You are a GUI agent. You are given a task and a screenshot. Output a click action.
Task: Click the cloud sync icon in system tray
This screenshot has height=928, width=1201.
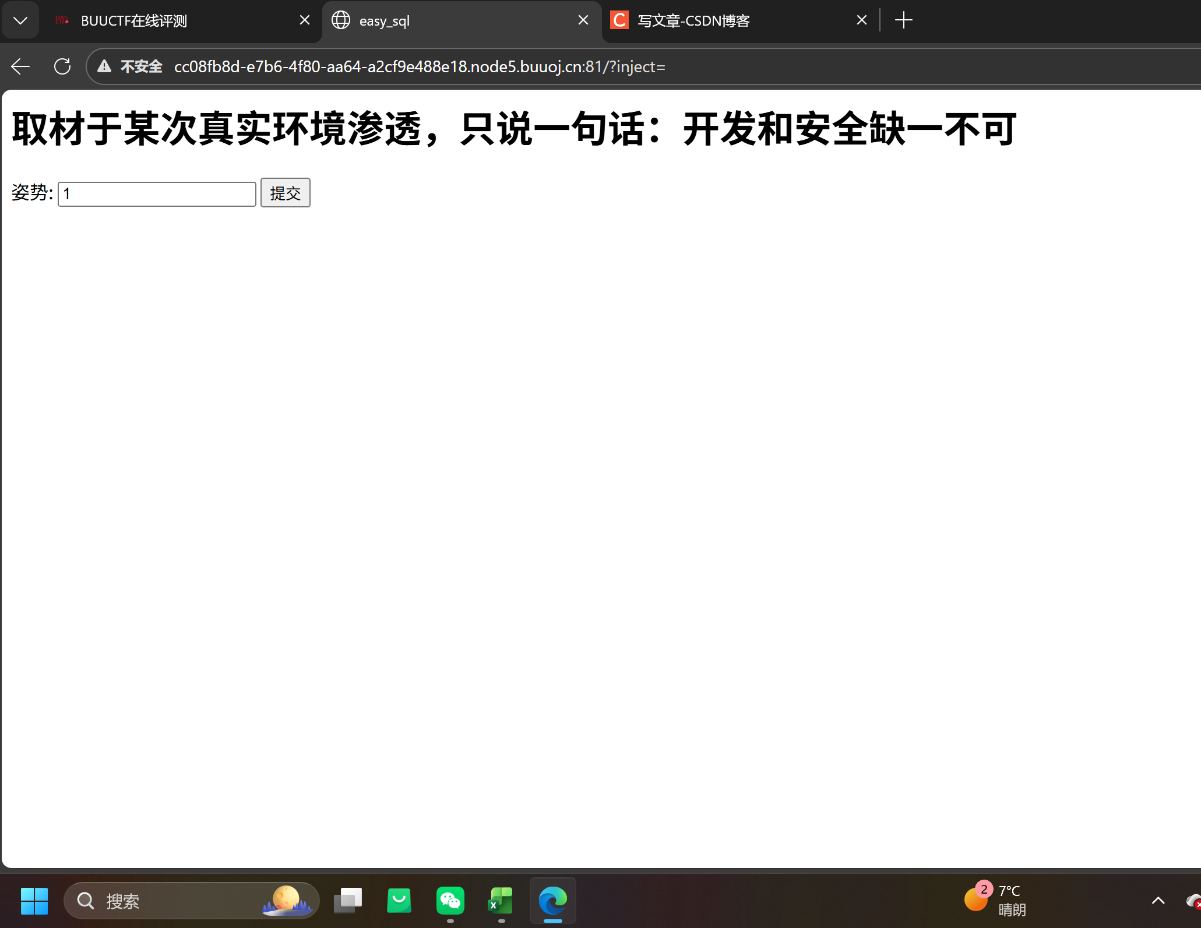1192,900
